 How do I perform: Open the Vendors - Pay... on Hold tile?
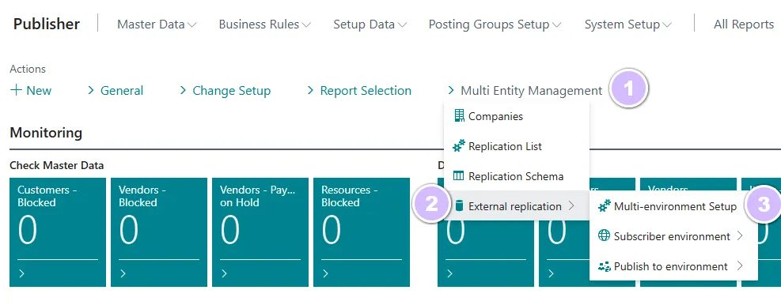[x=260, y=232]
